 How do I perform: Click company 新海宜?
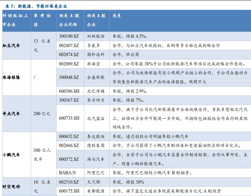pyautogui.click(x=94, y=64)
